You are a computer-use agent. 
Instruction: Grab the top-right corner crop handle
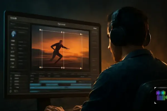tap(81, 34)
